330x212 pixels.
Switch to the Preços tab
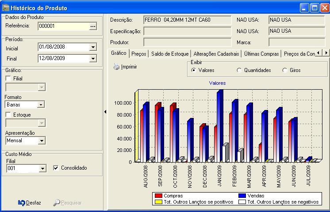[x=139, y=54]
